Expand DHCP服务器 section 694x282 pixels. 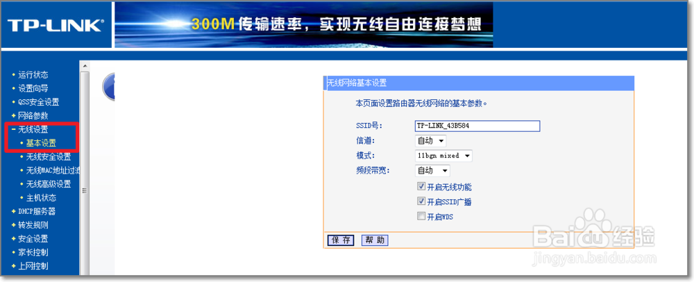tap(37, 212)
